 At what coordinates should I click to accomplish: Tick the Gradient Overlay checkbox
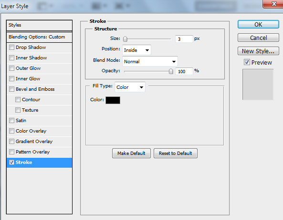click(12, 141)
